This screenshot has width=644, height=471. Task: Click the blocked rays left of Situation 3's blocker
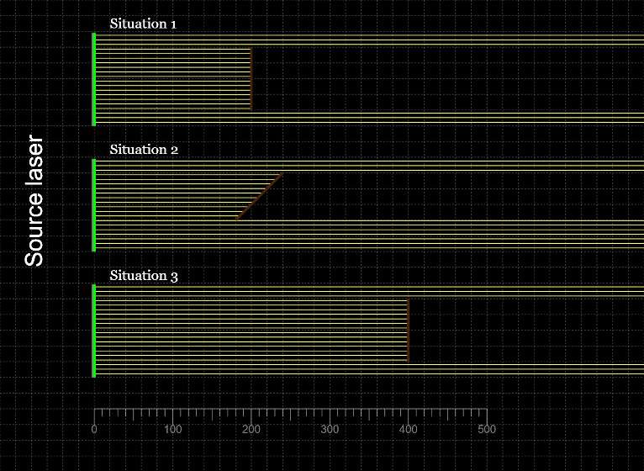point(252,332)
